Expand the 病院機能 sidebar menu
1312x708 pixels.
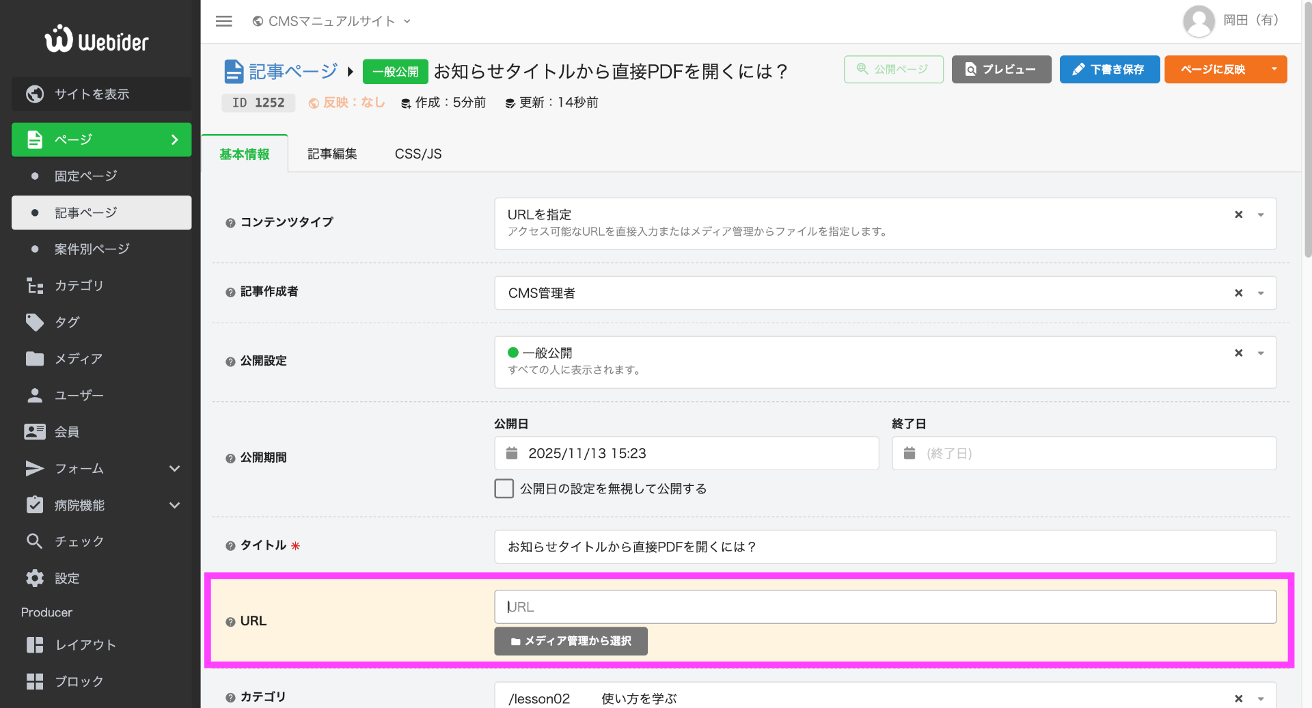(x=174, y=506)
